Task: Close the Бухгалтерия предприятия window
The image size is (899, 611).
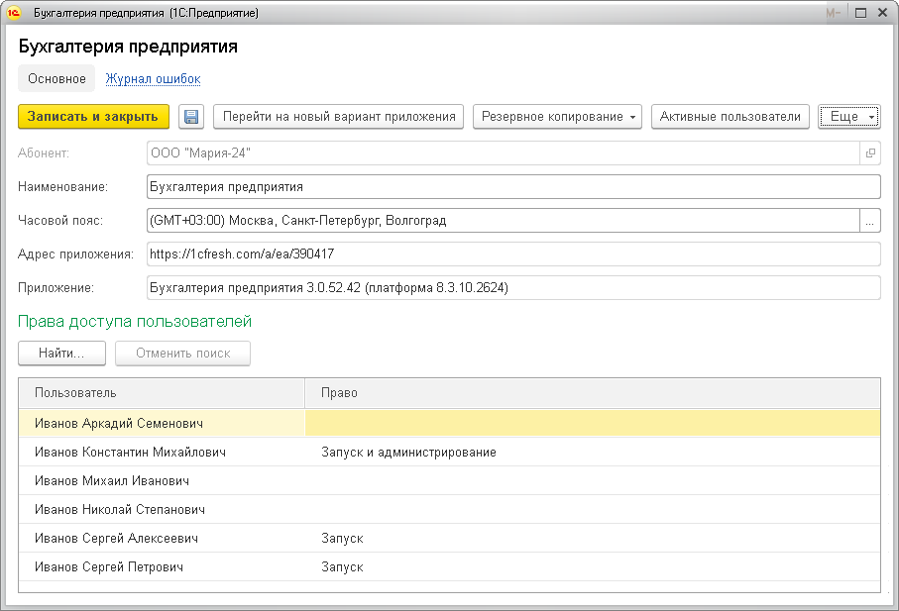Action: click(883, 13)
